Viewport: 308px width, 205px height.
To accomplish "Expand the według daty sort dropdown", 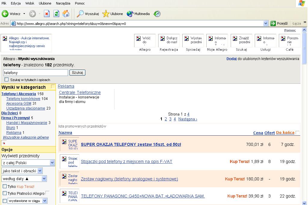I will pos(44,179).
